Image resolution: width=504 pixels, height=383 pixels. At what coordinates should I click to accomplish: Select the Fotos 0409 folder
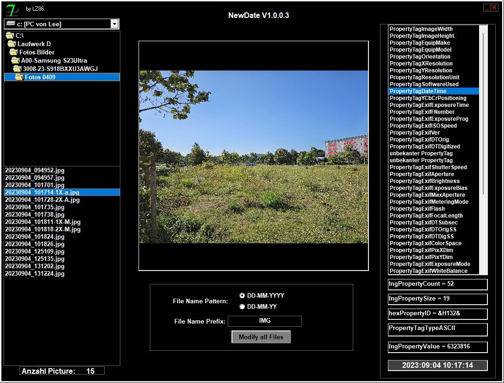coord(40,77)
